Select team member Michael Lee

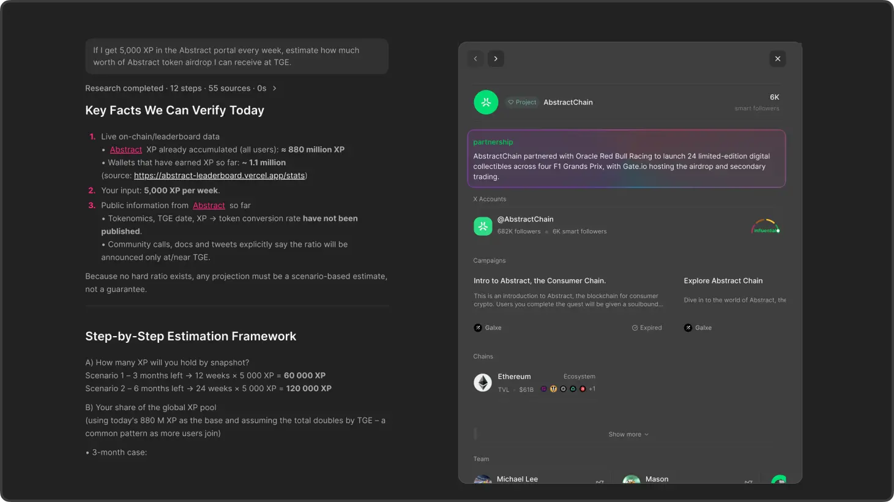click(517, 479)
